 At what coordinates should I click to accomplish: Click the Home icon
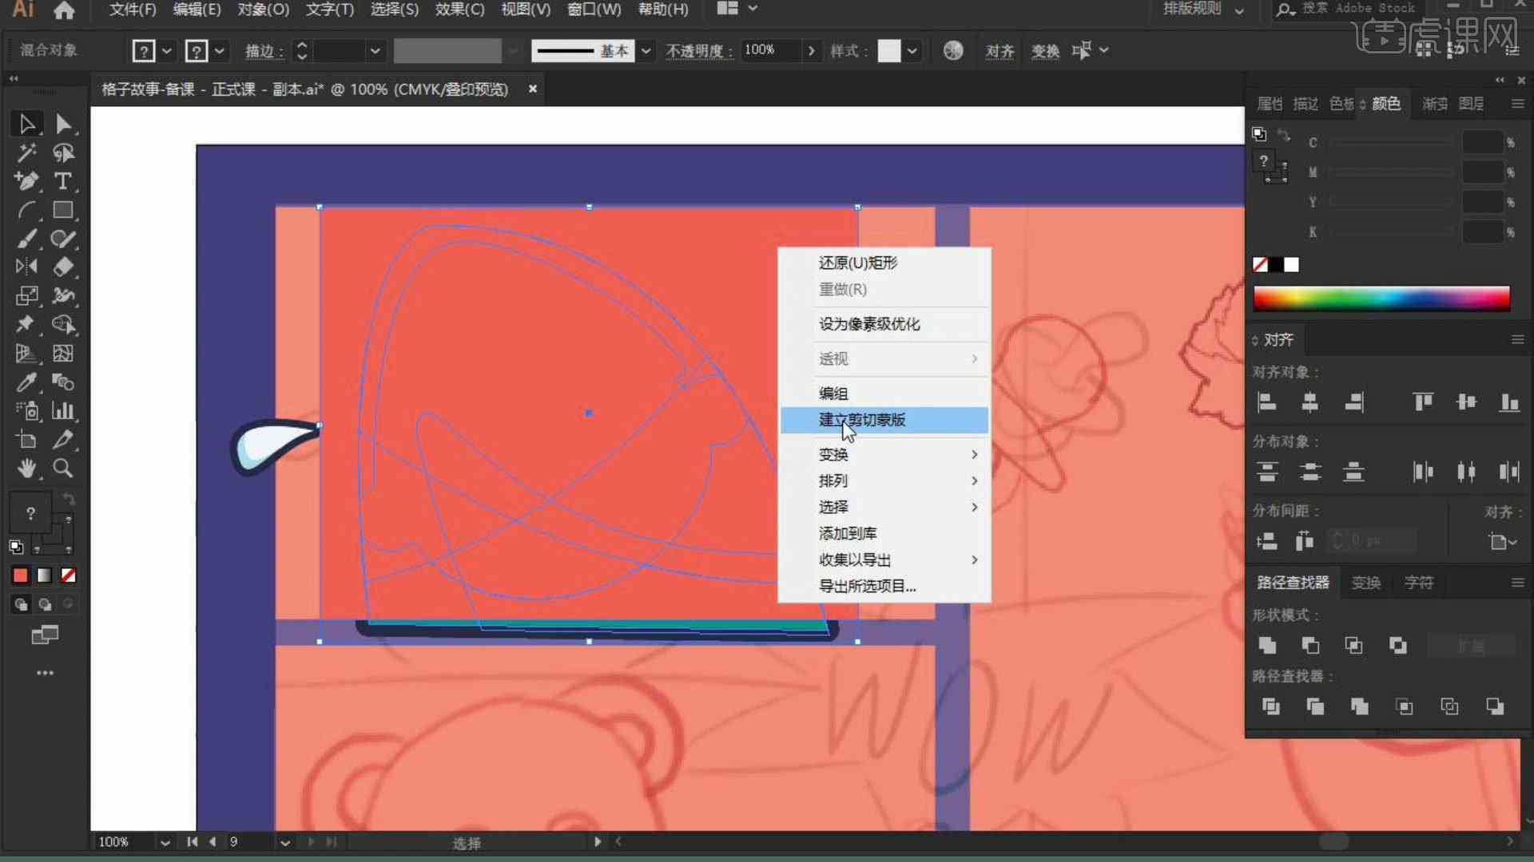click(64, 10)
